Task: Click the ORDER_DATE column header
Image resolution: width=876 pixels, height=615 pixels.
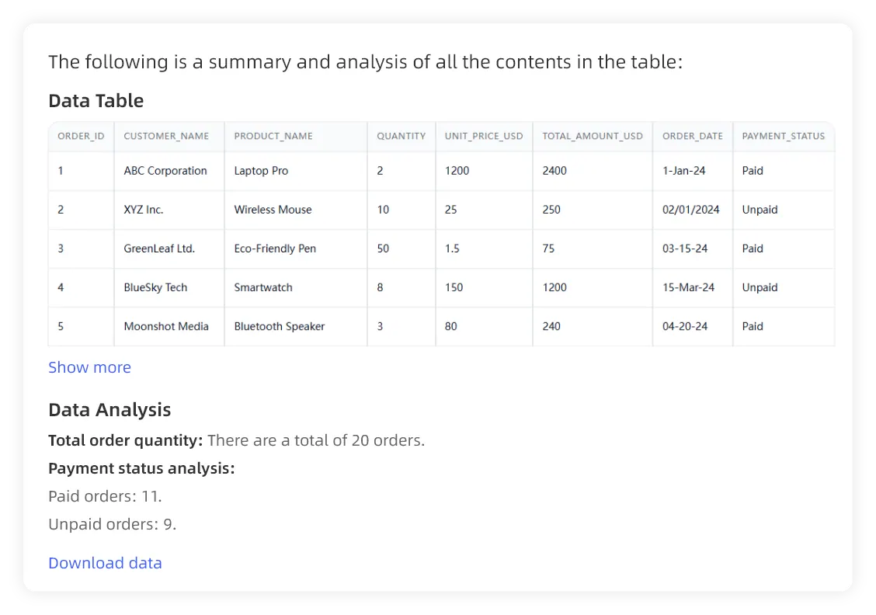Action: point(692,136)
